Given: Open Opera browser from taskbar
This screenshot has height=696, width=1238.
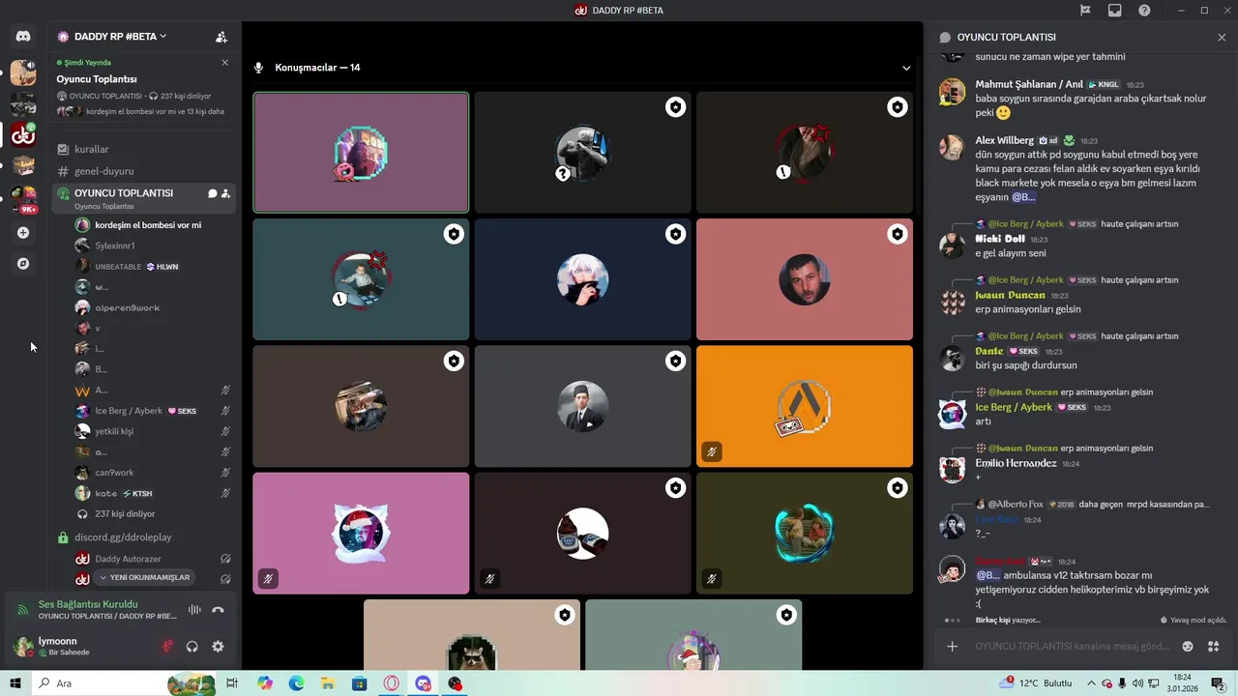Looking at the screenshot, I should click(x=392, y=683).
